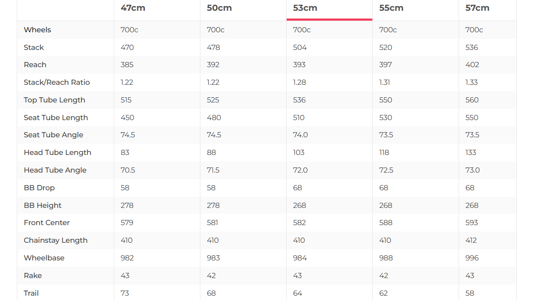Viewport: 534px width, 300px height.
Task: Select the Wheelbase row label
Action: [x=44, y=258]
